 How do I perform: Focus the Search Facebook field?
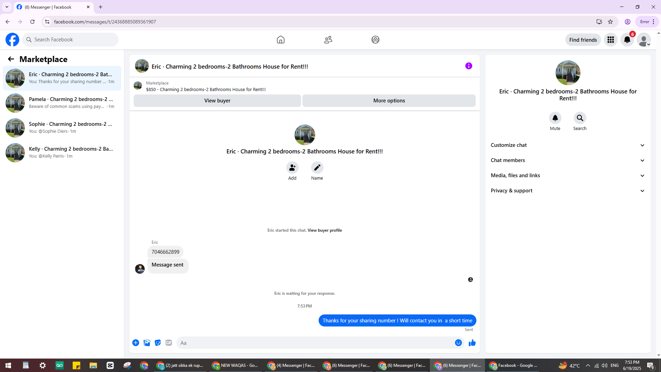[70, 40]
